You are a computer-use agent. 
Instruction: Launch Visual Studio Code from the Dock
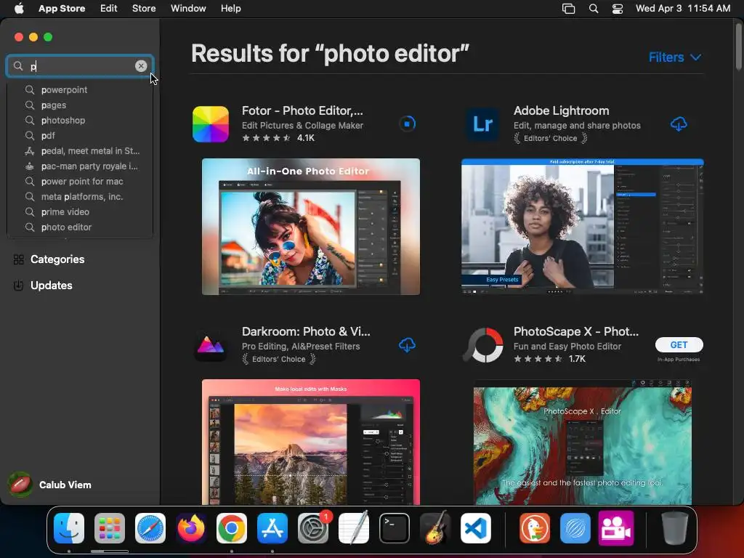[475, 528]
